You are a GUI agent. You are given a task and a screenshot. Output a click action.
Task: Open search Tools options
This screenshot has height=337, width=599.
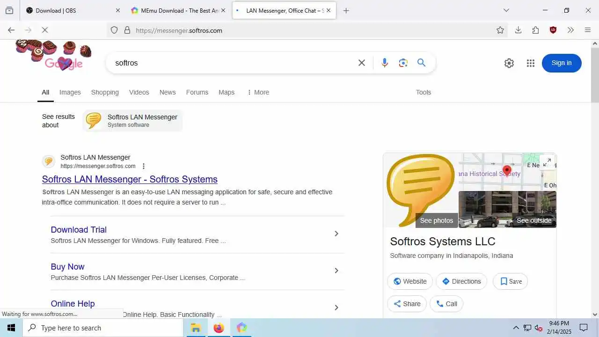point(424,92)
